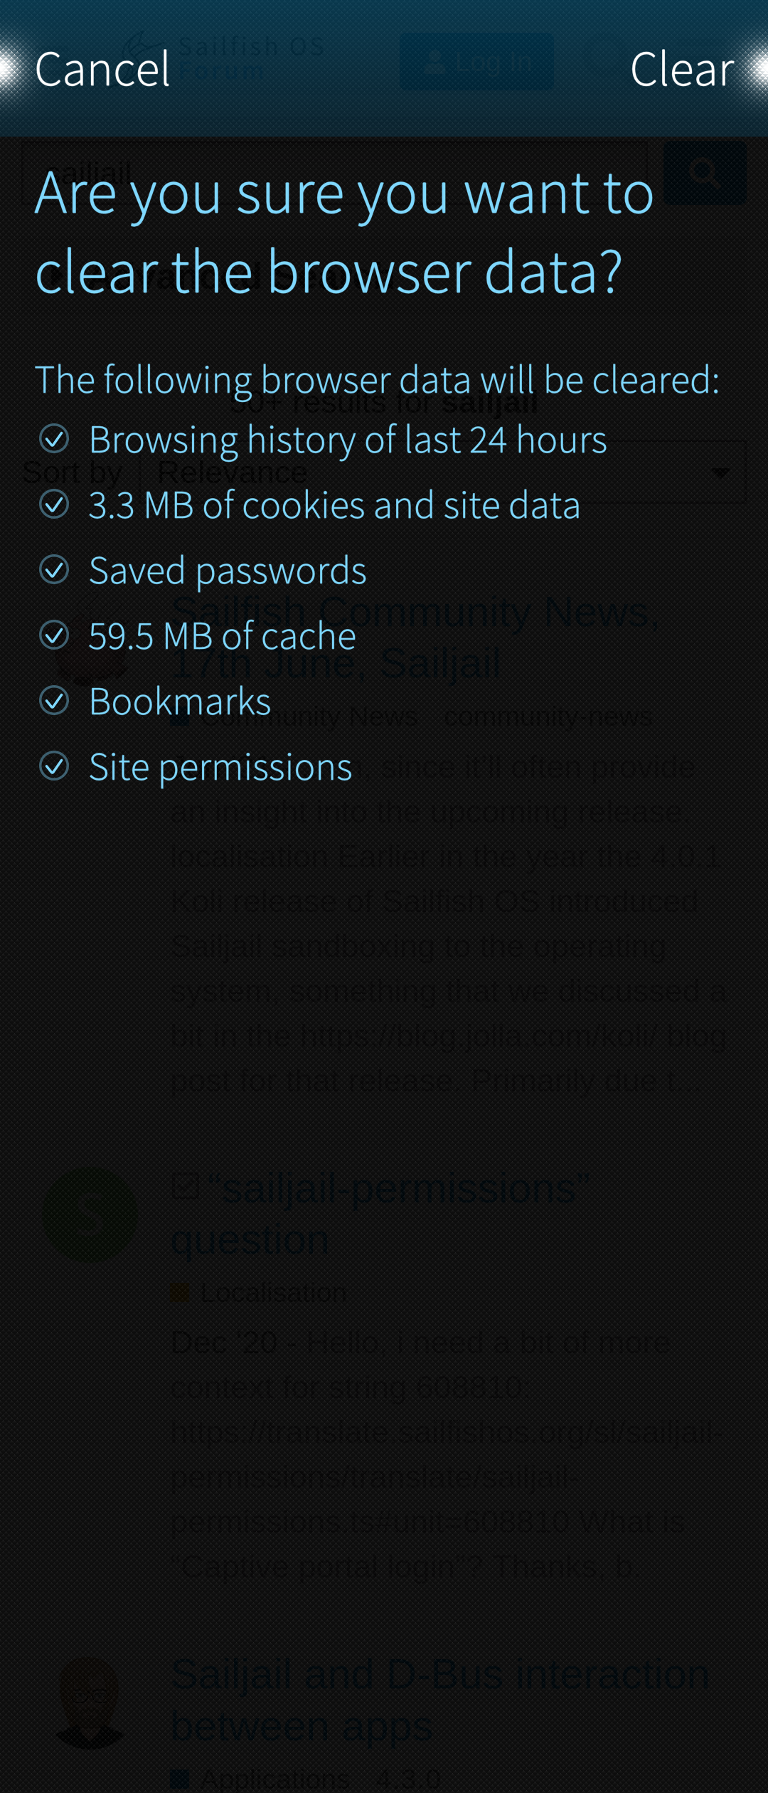Open the Sort by Relevance dropdown
Image resolution: width=768 pixels, height=1793 pixels.
coord(442,472)
